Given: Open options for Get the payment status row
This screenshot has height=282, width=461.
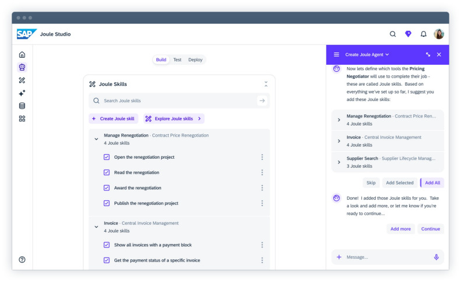Looking at the screenshot, I should 262,260.
